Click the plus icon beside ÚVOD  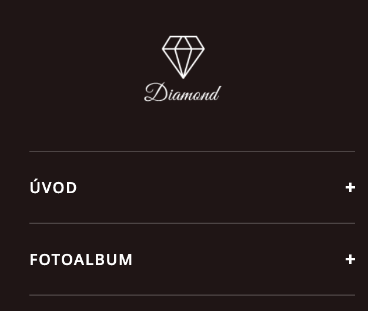click(350, 187)
